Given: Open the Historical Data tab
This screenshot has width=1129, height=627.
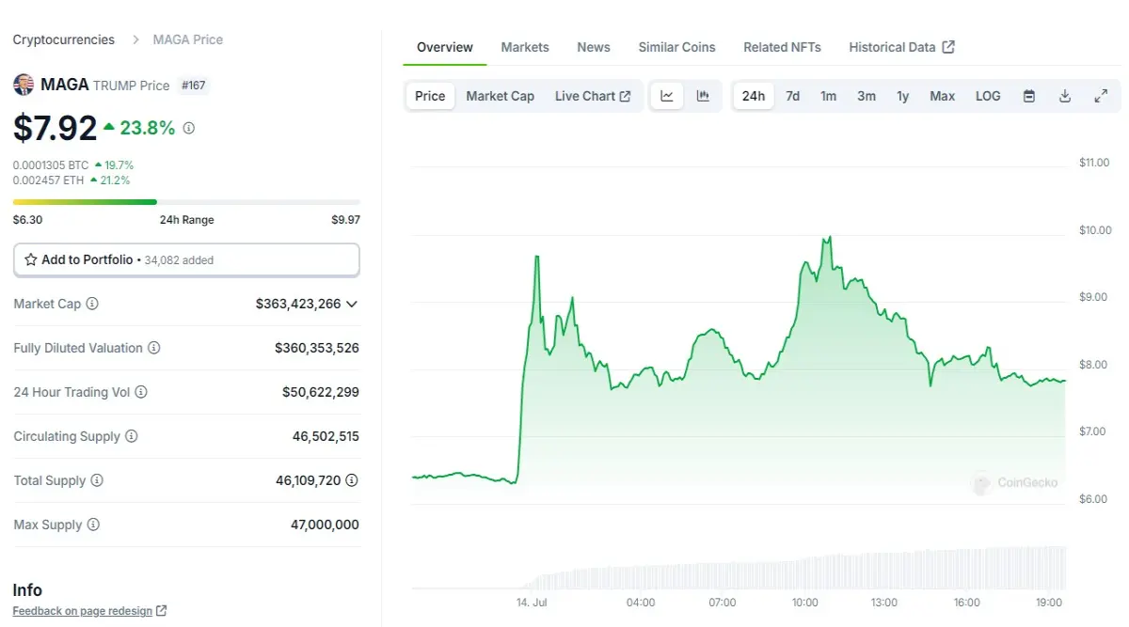Looking at the screenshot, I should [x=901, y=47].
